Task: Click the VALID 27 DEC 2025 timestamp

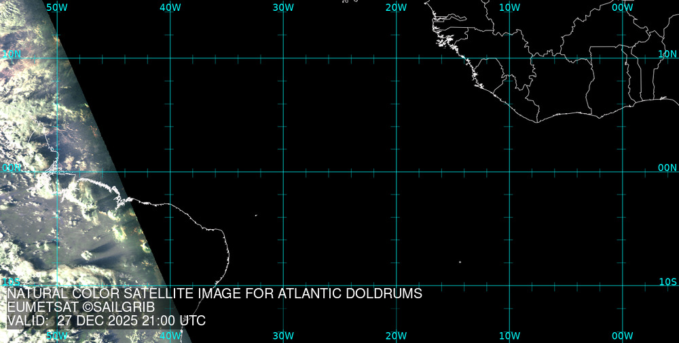Action: coord(106,321)
